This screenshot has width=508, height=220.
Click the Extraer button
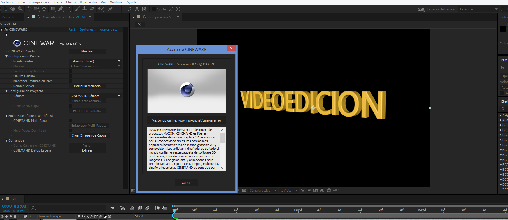(87, 150)
